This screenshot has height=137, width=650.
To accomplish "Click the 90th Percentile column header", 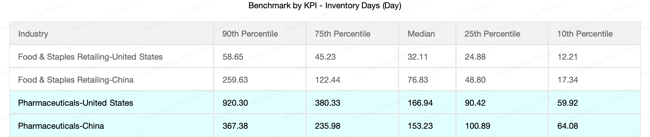I will click(250, 34).
